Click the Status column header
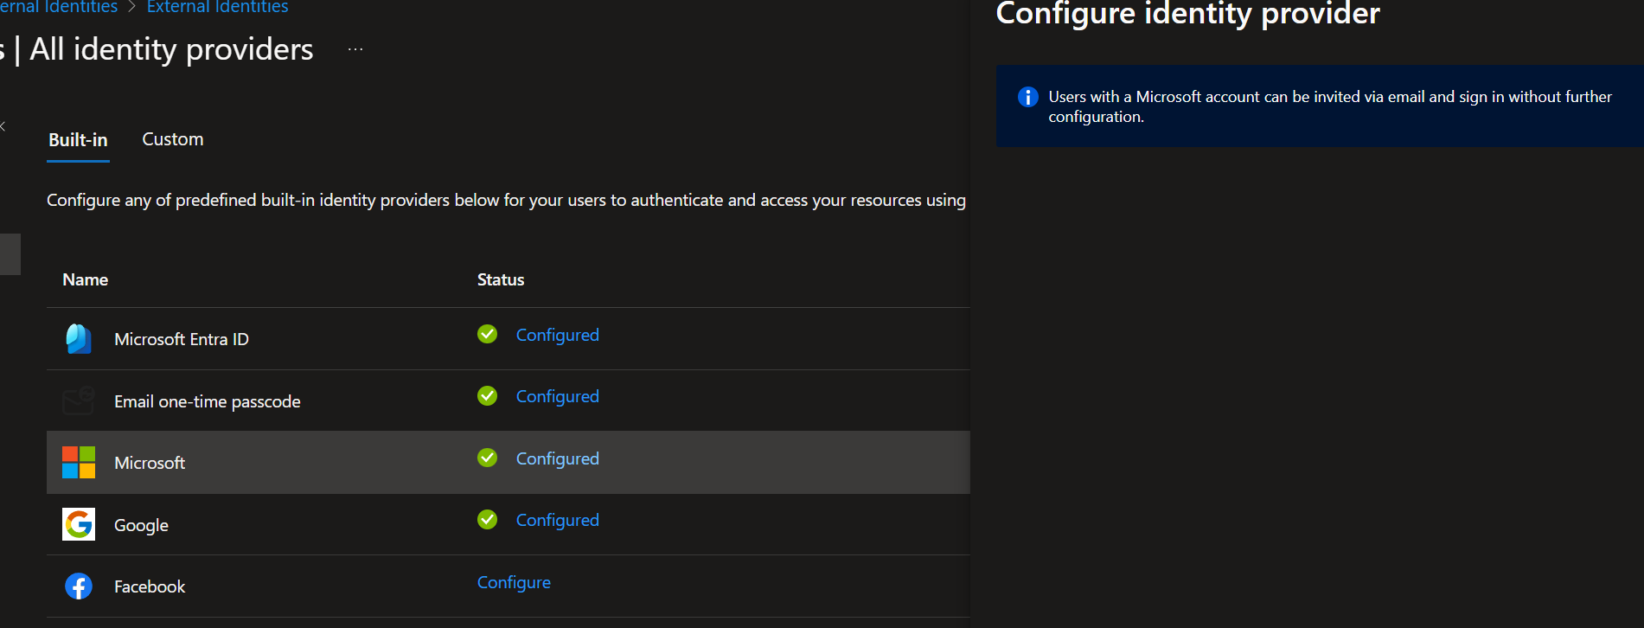1644x628 pixels. 501,279
